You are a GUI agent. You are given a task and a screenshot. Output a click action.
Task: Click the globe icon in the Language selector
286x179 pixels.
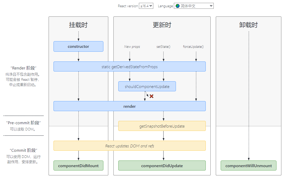pyautogui.click(x=177, y=6)
